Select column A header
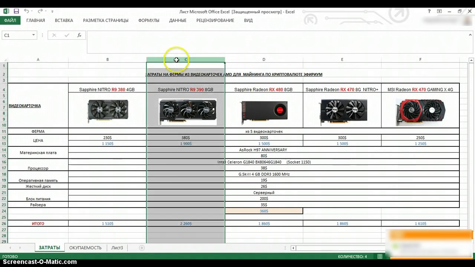The height and width of the screenshot is (267, 475). (x=38, y=59)
